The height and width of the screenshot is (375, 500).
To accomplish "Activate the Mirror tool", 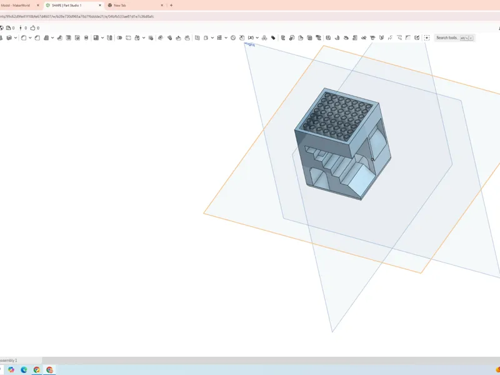I will pyautogui.click(x=110, y=38).
